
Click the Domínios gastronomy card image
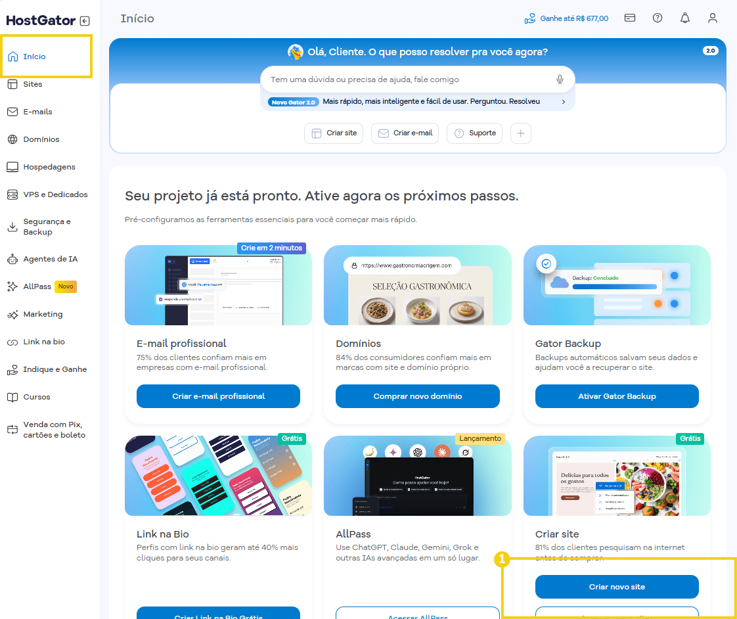[x=417, y=285]
